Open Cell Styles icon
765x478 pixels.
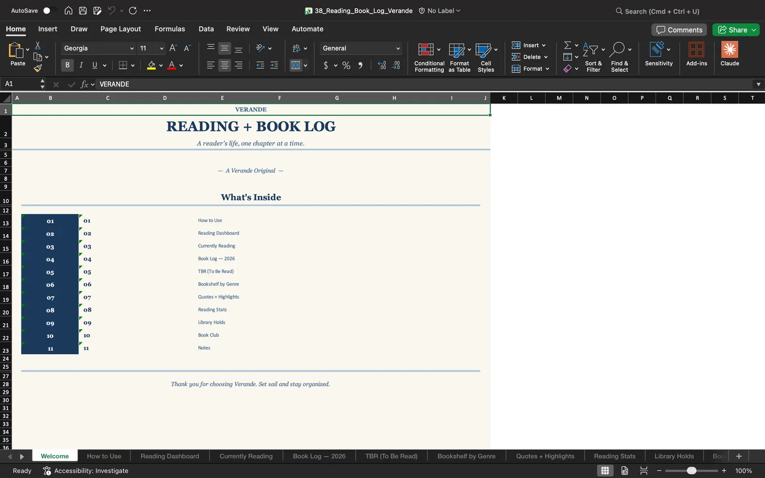coord(483,50)
